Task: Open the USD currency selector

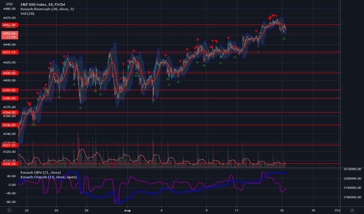Action: click(9, 4)
